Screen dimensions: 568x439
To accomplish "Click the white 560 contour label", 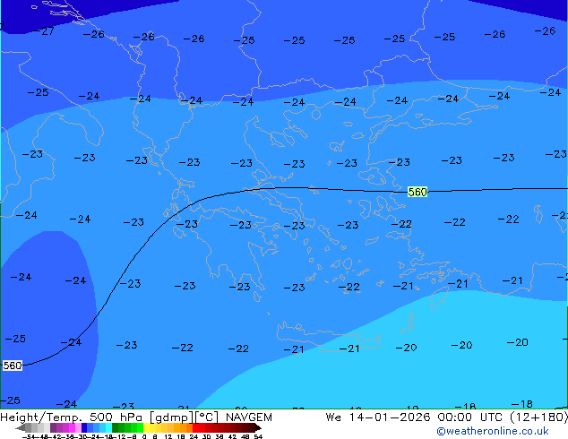I will 13,366.
